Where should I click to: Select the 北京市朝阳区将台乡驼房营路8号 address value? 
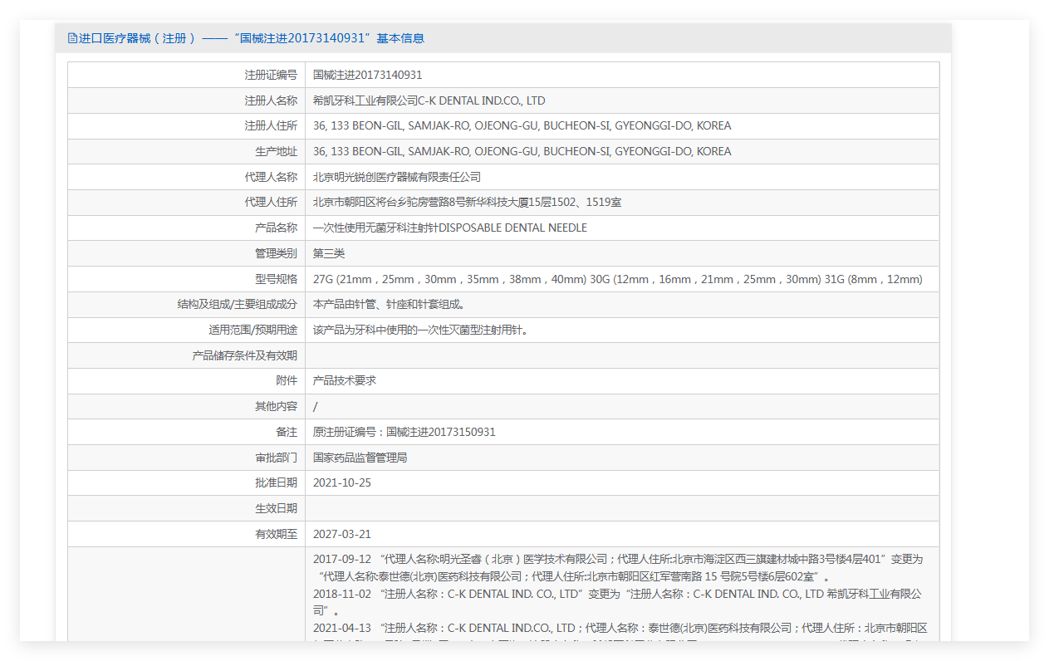[468, 203]
